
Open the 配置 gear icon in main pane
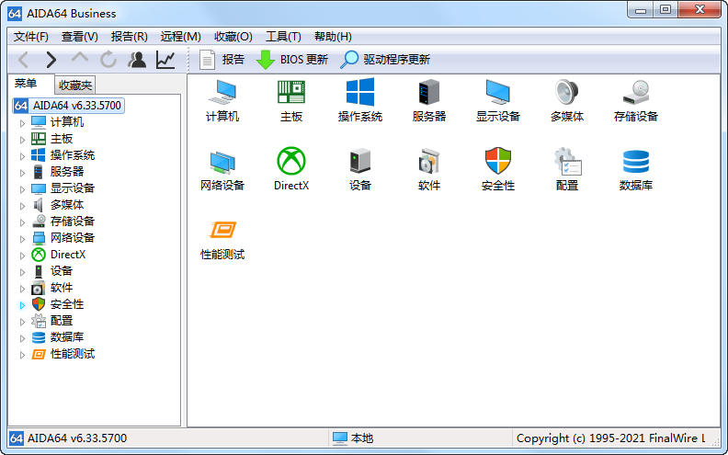566,169
